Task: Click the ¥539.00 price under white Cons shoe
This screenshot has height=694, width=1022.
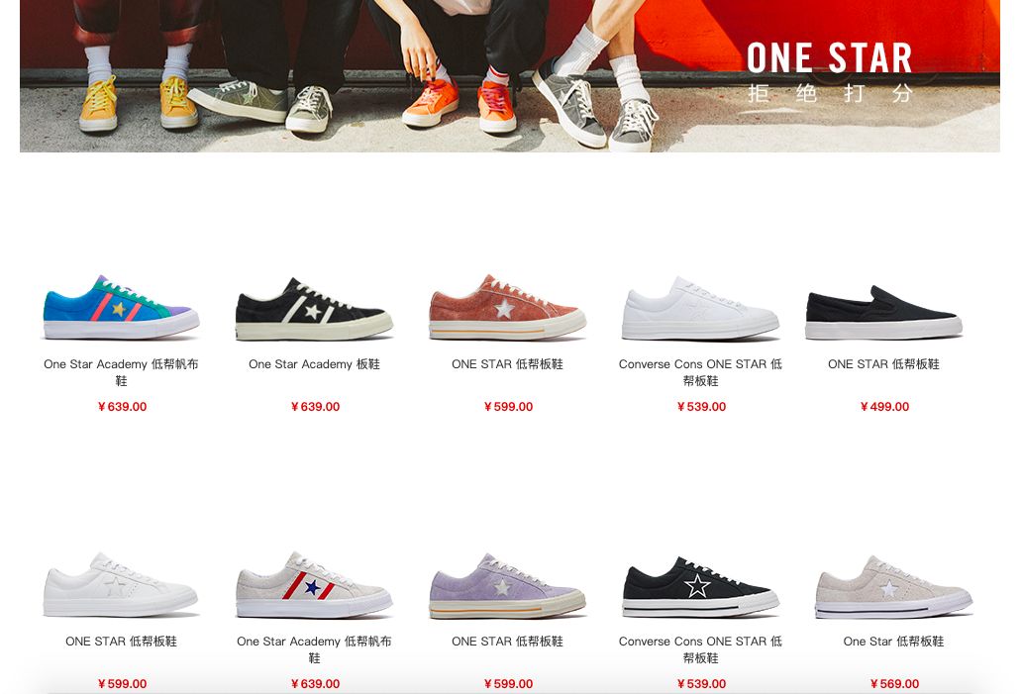Action: point(701,407)
